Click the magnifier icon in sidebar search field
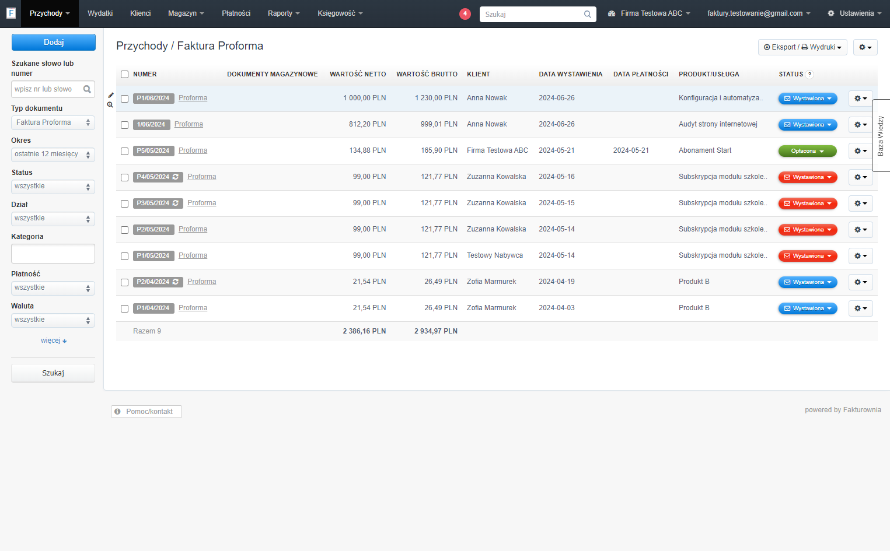Screen dimensions: 890x551 click(x=87, y=89)
